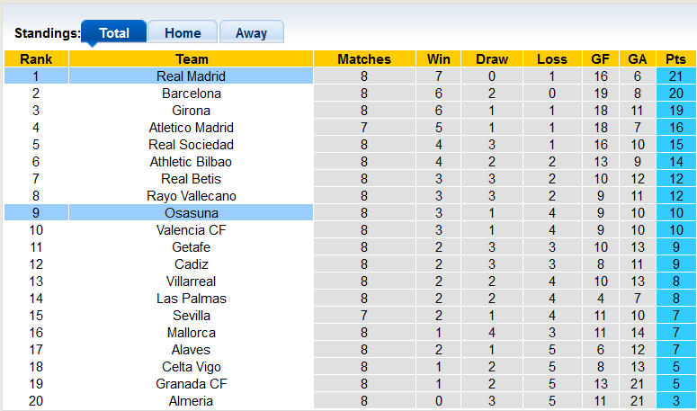Click the highlighted Osasuna row
This screenshot has height=411, width=697.
192,213
